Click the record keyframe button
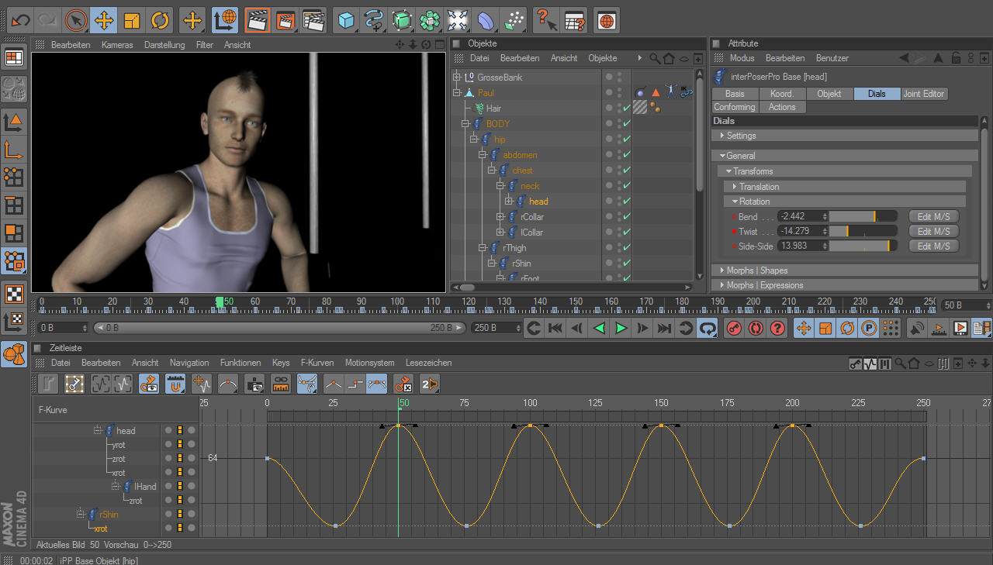This screenshot has width=993, height=565. coord(733,329)
